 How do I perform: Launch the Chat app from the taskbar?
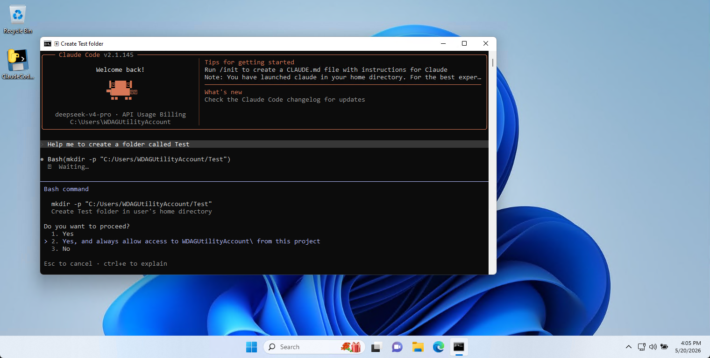[x=397, y=347]
